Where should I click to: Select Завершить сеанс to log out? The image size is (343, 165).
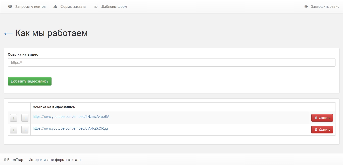pos(325,7)
